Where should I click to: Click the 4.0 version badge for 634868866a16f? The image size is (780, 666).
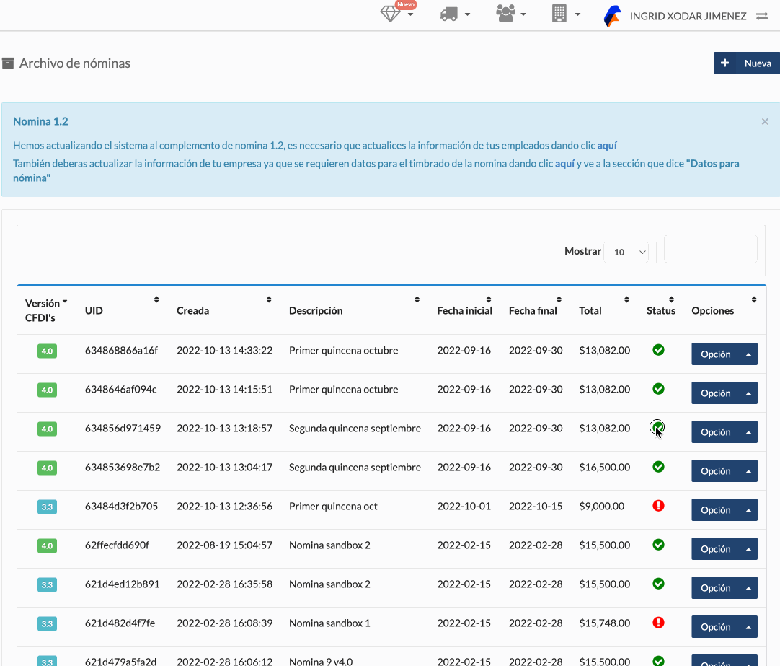(x=48, y=351)
